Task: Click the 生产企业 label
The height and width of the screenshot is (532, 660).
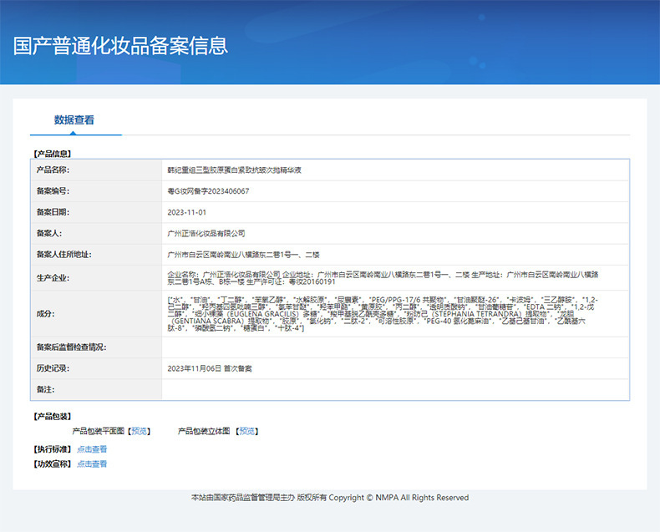Action: 53,278
